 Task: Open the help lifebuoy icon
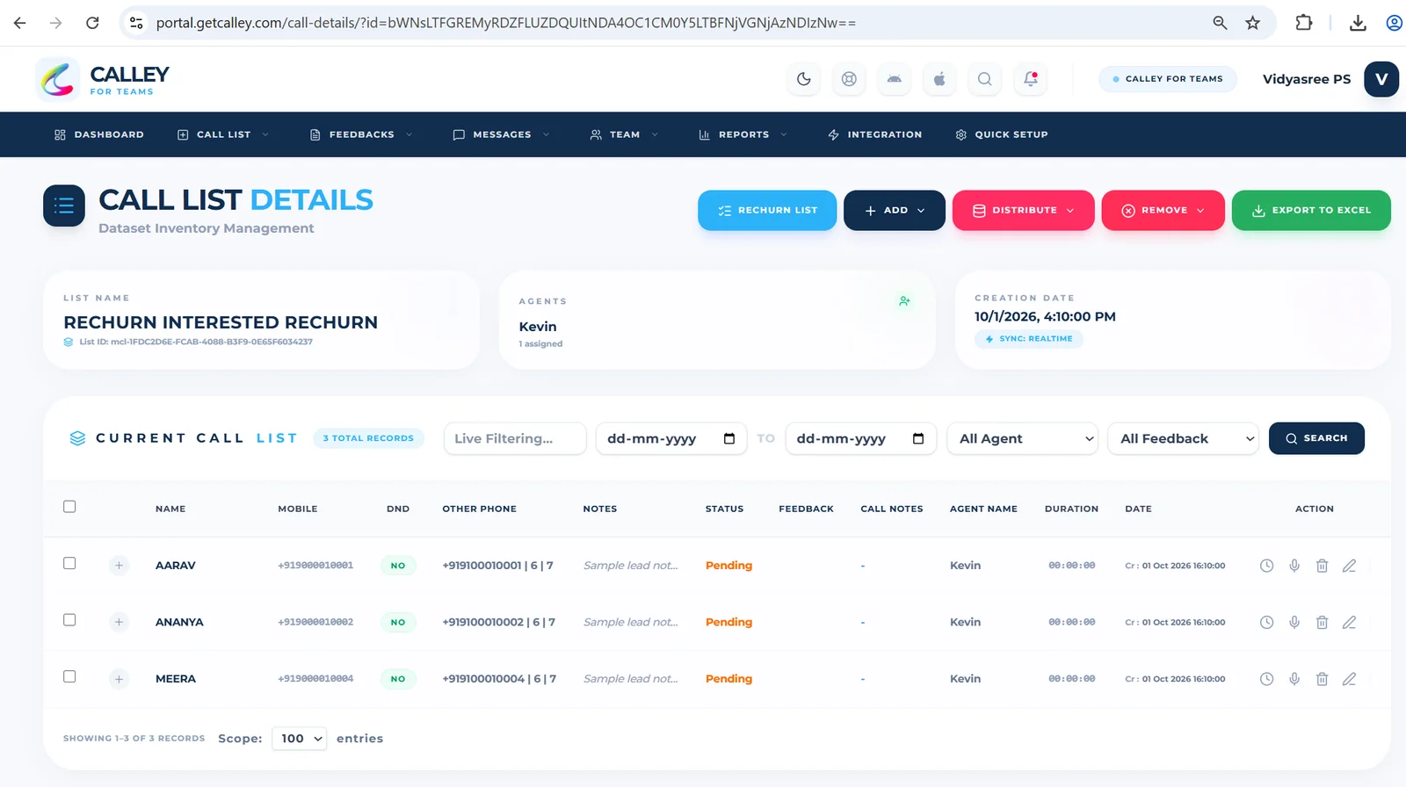pos(849,79)
